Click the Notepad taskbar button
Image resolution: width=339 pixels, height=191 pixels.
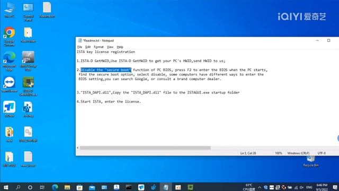166,187
